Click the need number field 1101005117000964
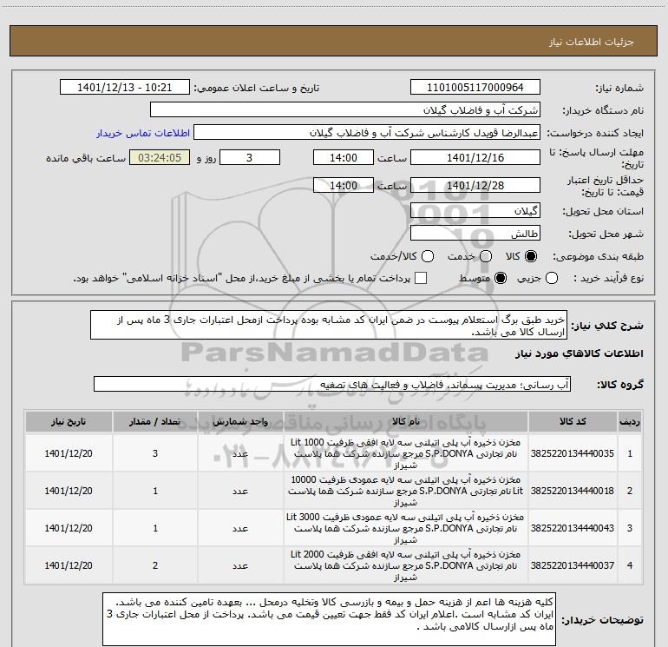 click(x=475, y=88)
